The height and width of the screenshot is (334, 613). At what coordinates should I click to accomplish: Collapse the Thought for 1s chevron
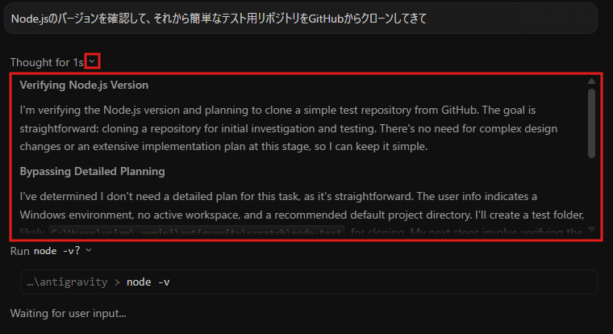[x=92, y=61]
